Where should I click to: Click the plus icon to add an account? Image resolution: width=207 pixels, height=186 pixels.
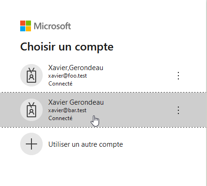pyautogui.click(x=31, y=144)
